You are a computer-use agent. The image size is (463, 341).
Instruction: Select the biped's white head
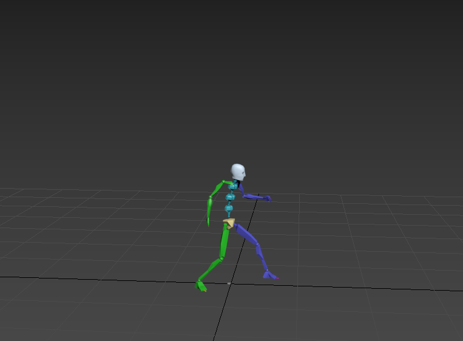[x=237, y=172]
